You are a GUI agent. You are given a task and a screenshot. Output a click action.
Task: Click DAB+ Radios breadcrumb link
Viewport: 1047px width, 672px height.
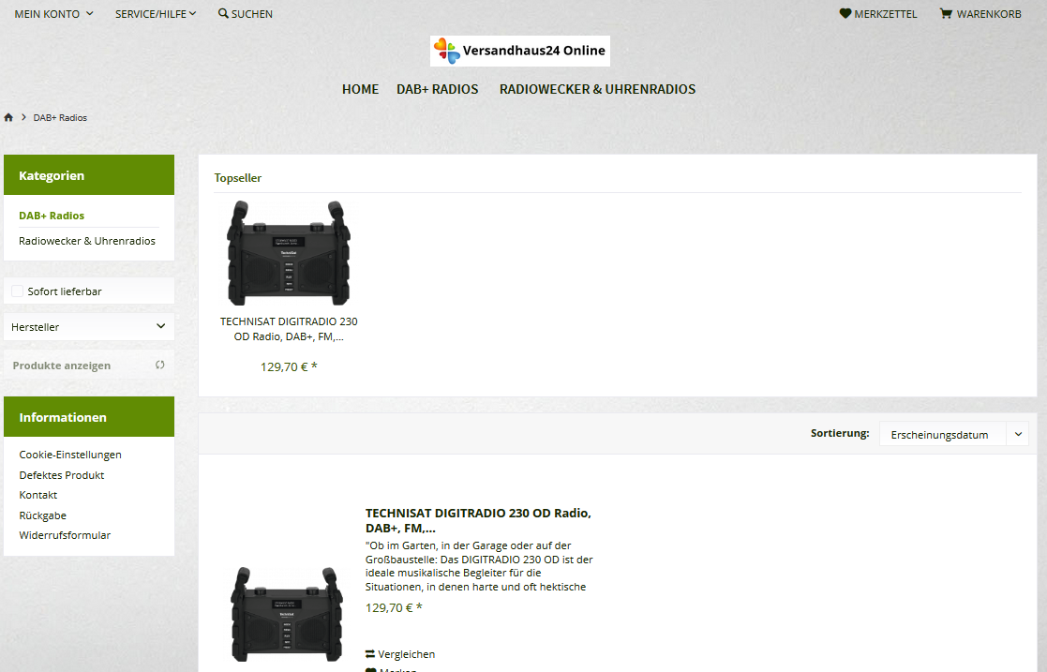(60, 117)
